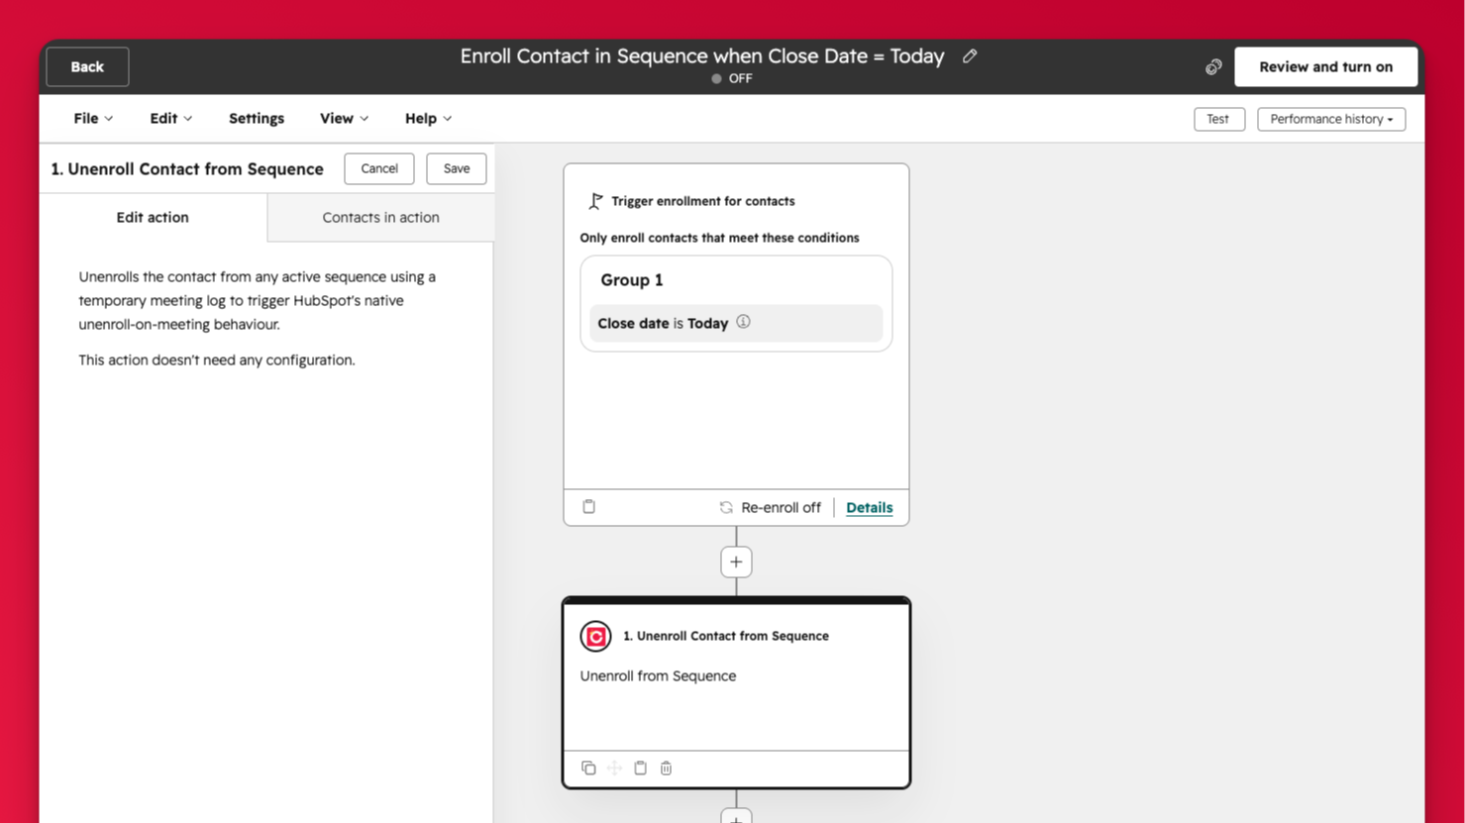Open the Details link in the trigger card
This screenshot has width=1465, height=823.
coord(869,507)
